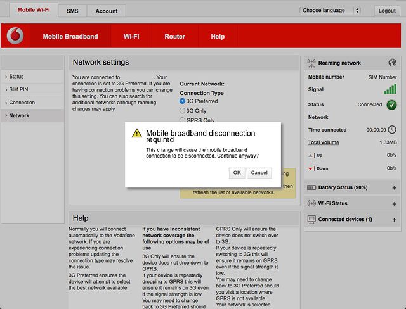Image resolution: width=406 pixels, height=309 pixels.
Task: Open the Help menu in the red bar
Action: [x=218, y=36]
